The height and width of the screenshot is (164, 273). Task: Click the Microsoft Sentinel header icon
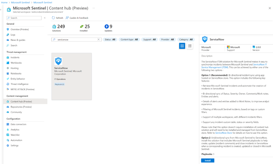[x=9, y=9]
